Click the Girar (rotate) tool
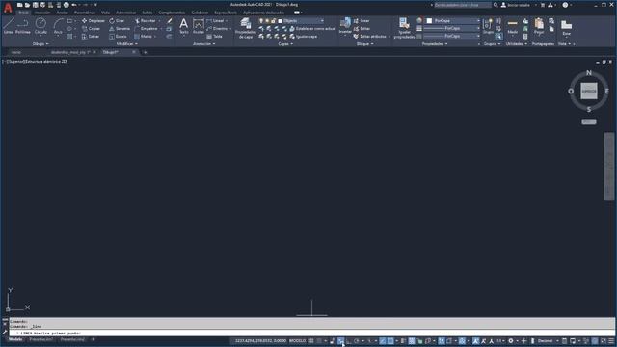Screen dimensions: 617x347 tap(117, 21)
